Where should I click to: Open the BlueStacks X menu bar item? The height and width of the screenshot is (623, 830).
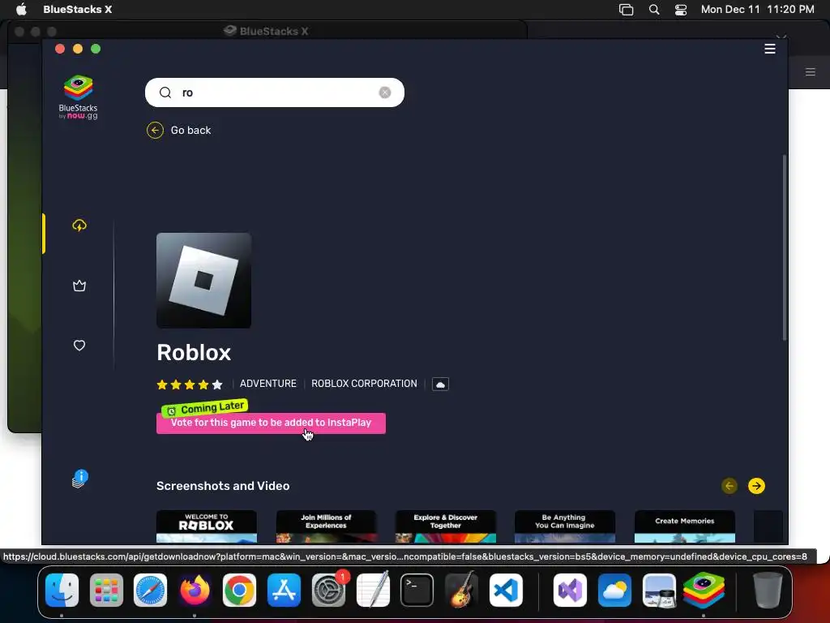77,9
